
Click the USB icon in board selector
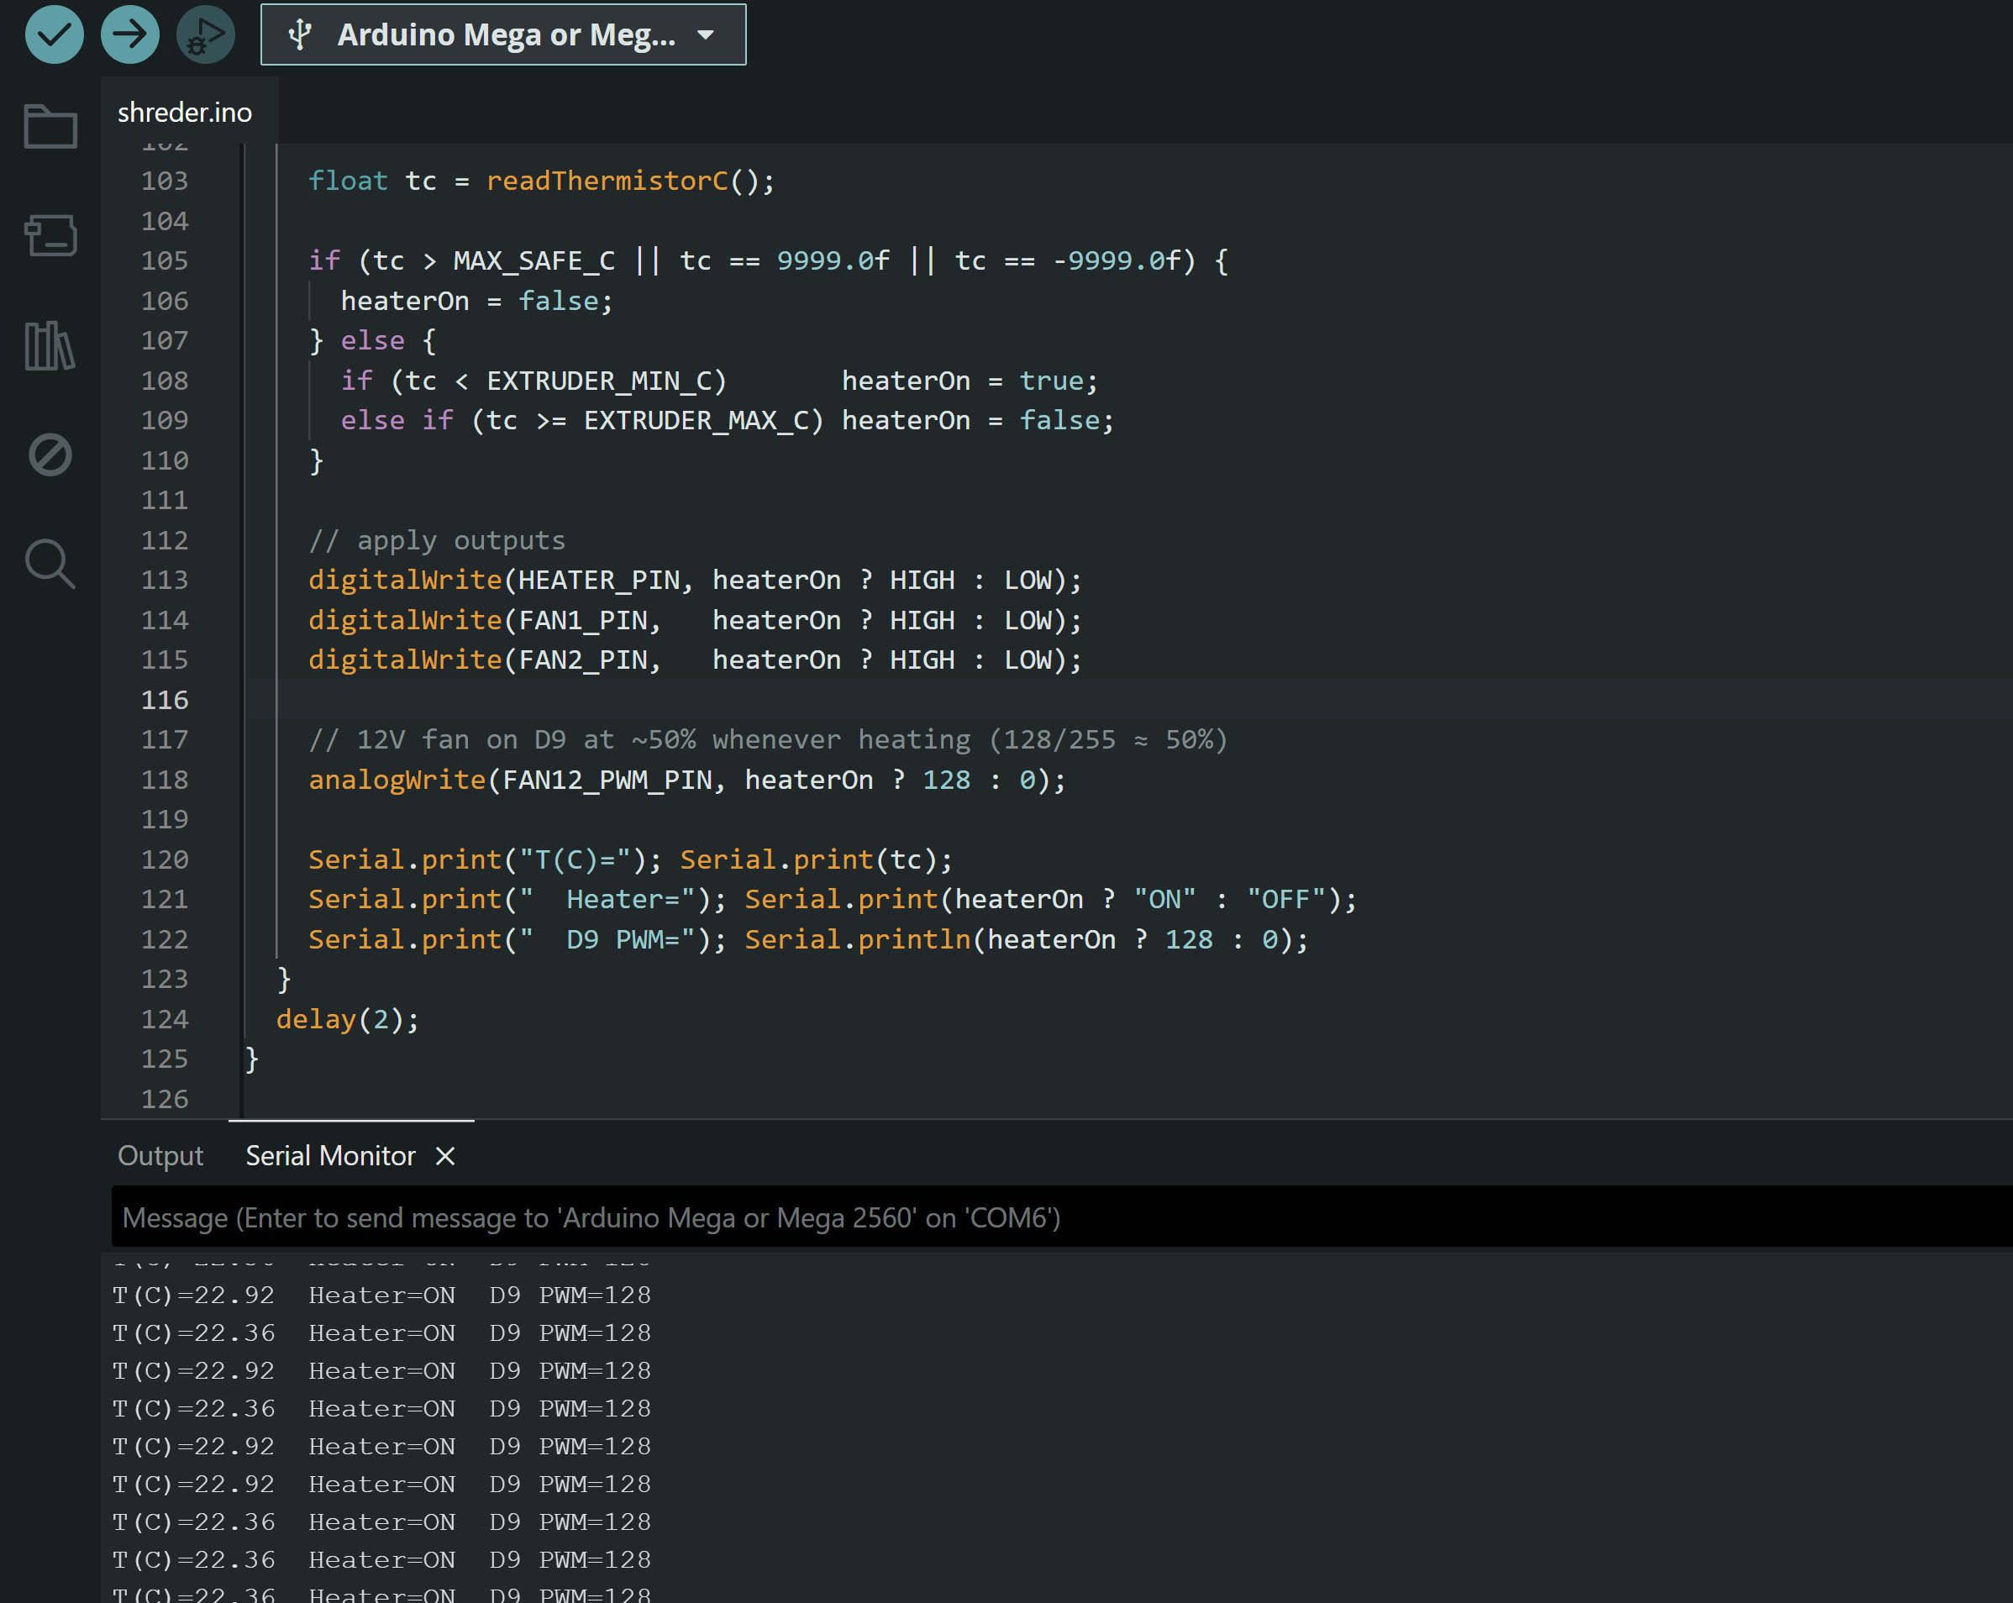(300, 34)
